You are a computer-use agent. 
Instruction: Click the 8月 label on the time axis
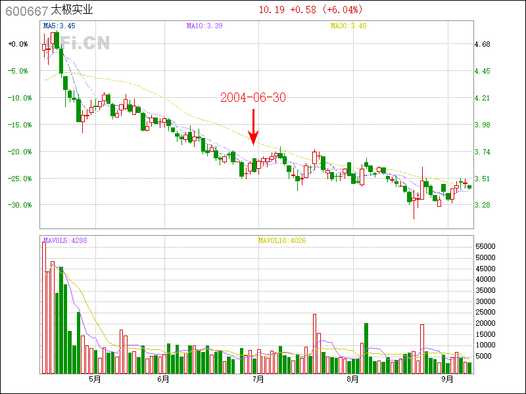(x=352, y=379)
